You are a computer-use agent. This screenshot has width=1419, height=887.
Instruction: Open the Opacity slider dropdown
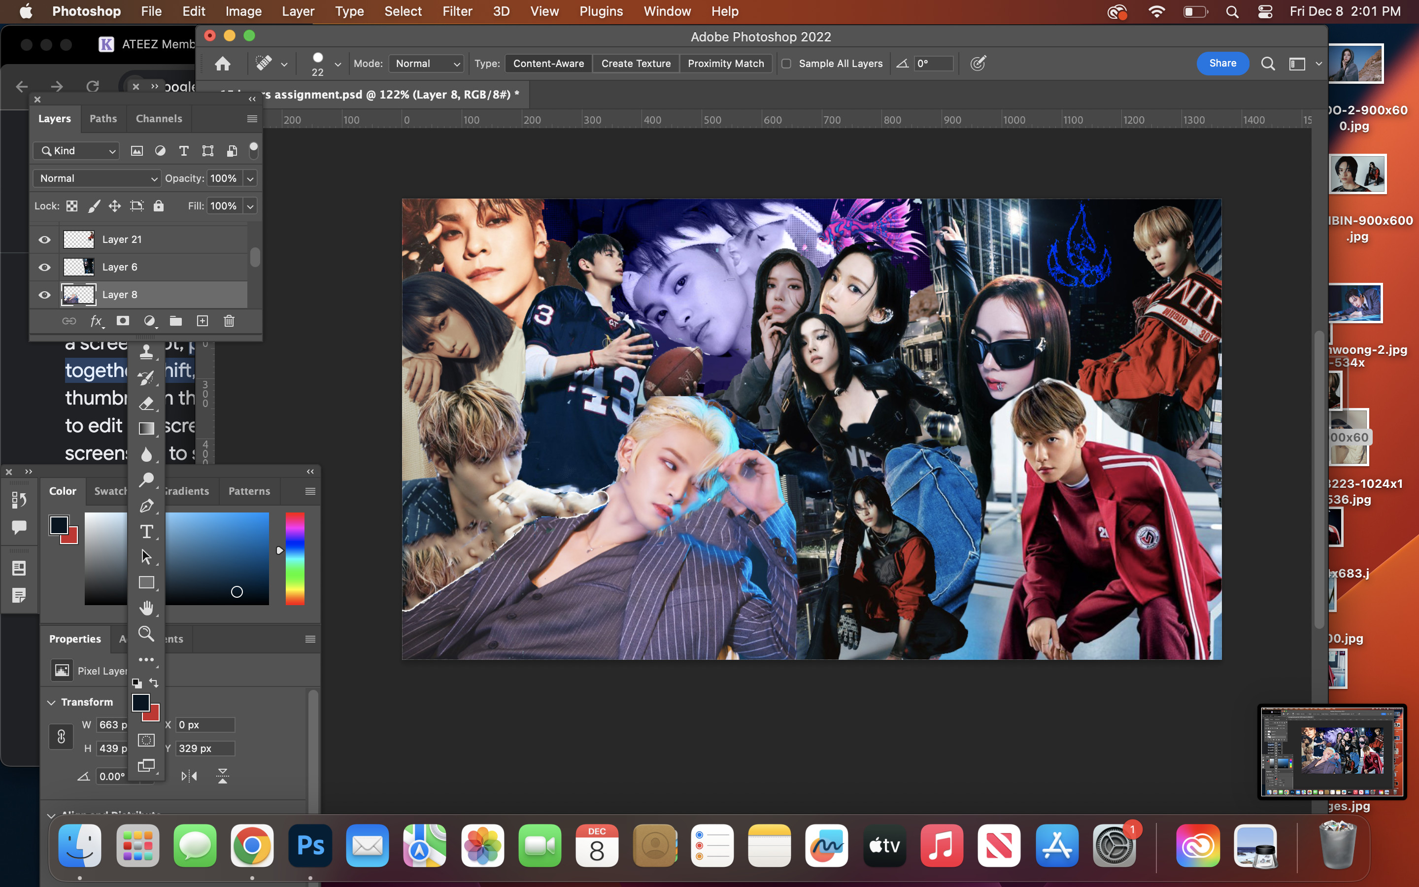tap(250, 178)
